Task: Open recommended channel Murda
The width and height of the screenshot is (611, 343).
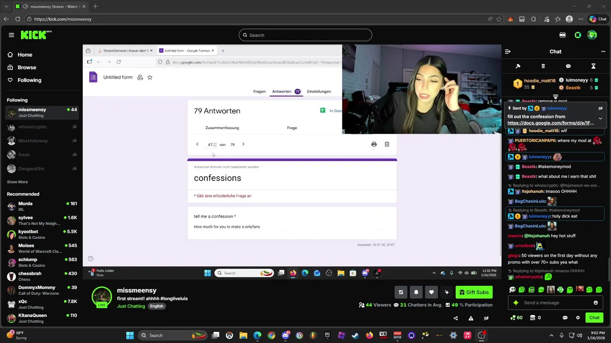Action: (x=42, y=206)
